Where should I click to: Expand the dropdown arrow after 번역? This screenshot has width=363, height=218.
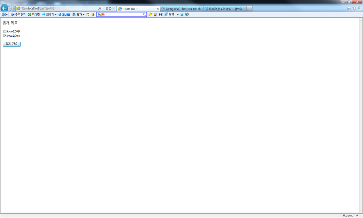(178, 15)
